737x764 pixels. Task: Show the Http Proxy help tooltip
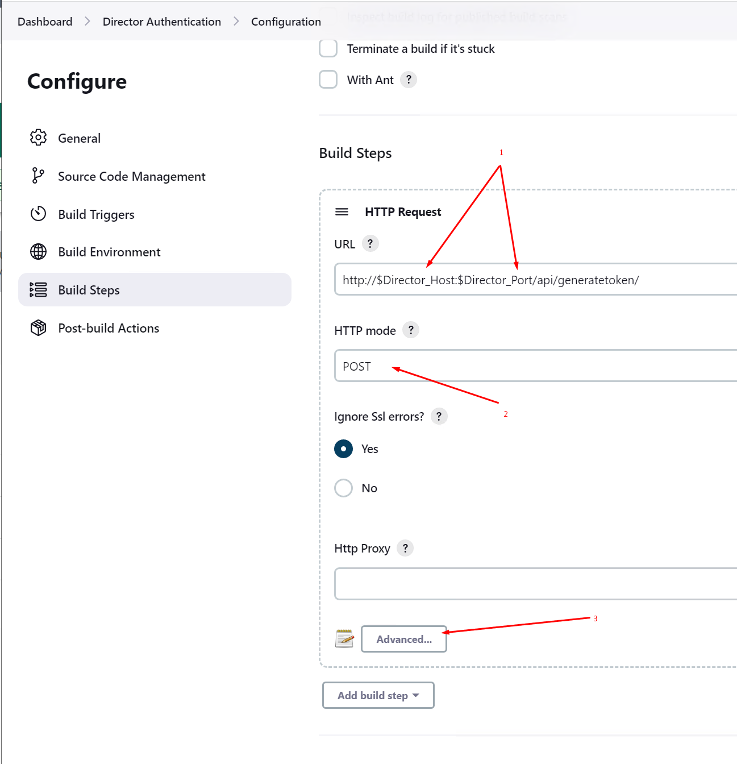pyautogui.click(x=405, y=548)
